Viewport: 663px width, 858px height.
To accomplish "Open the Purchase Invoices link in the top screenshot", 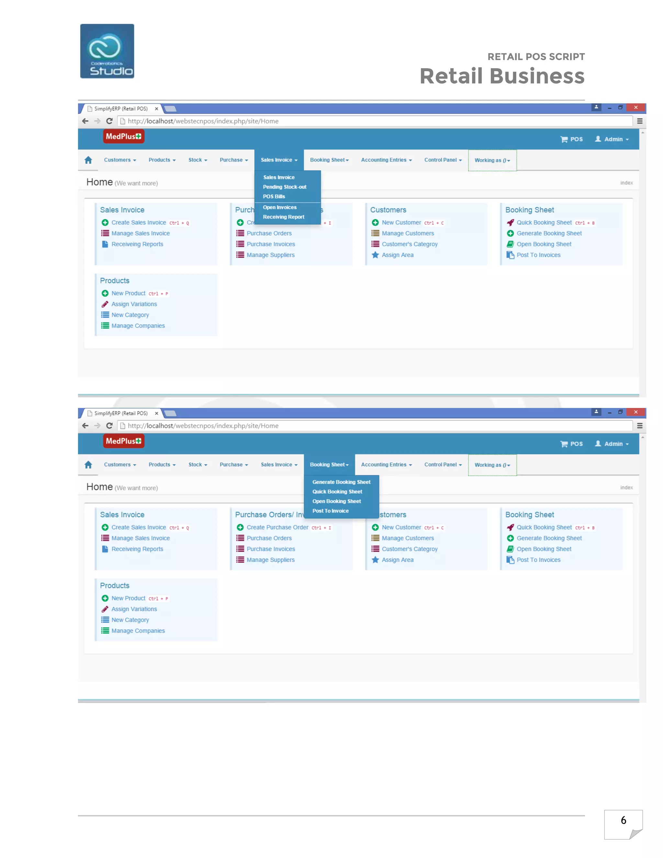I will click(271, 244).
